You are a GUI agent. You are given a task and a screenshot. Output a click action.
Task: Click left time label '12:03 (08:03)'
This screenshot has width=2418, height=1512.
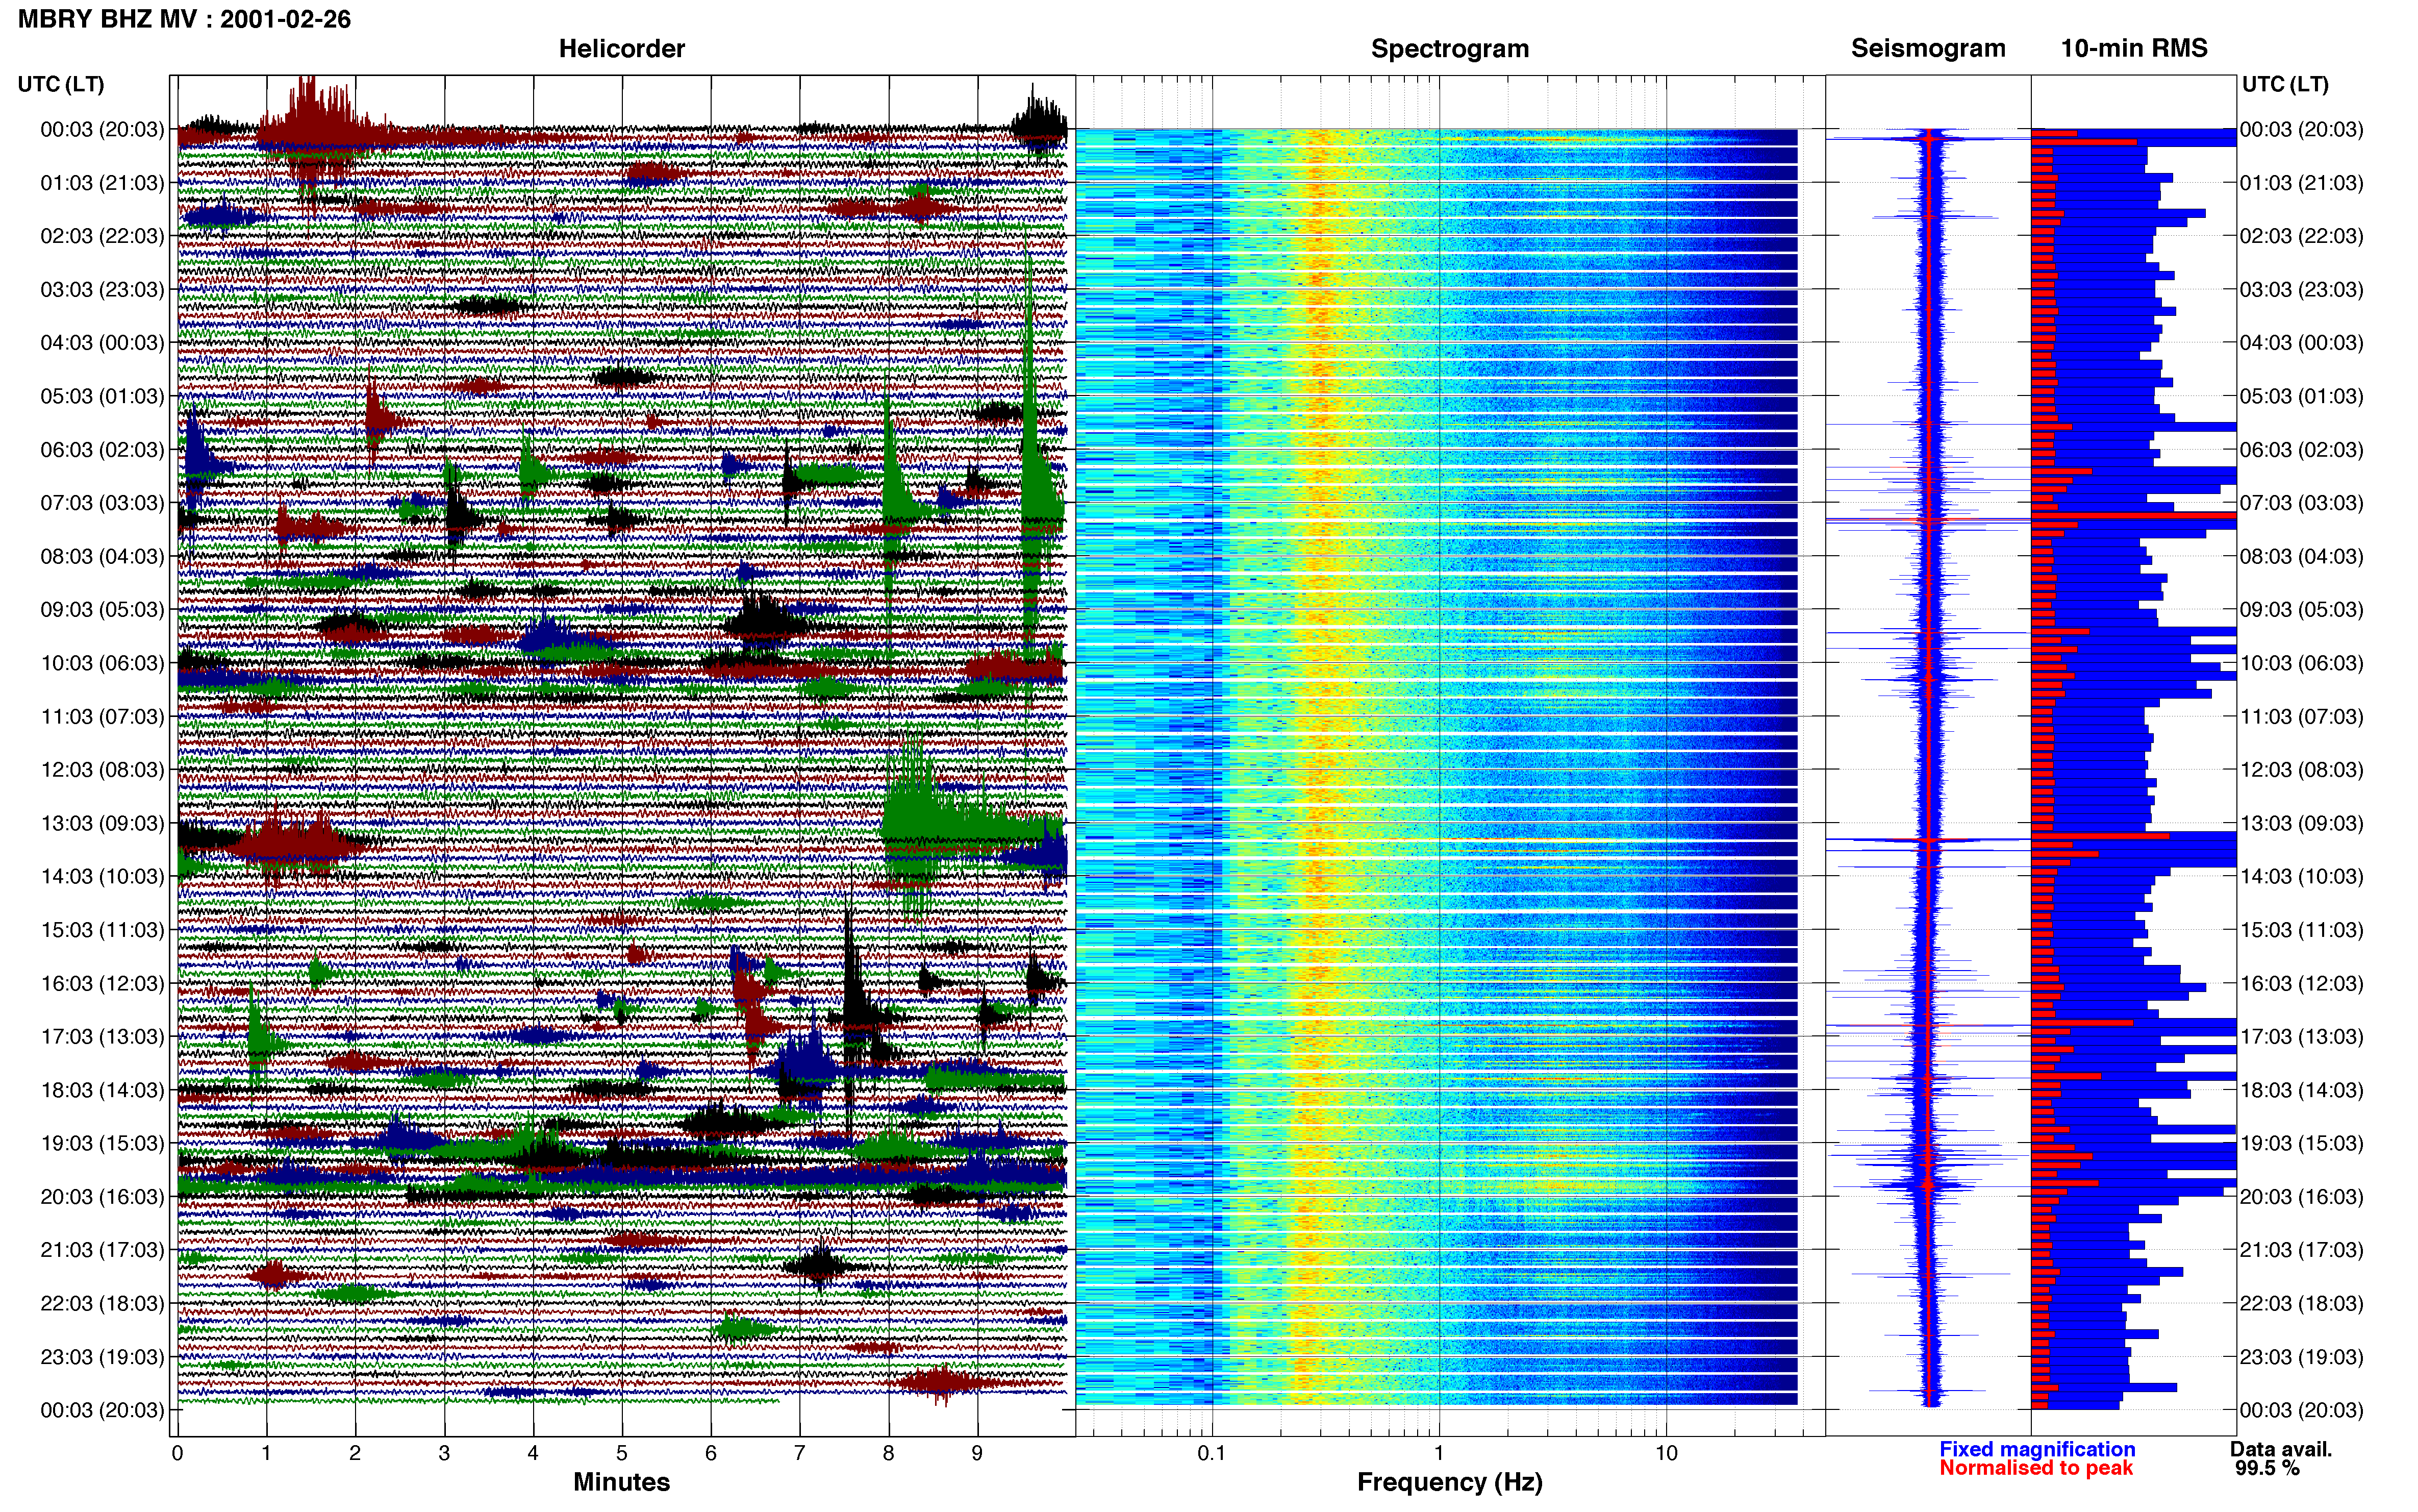(x=102, y=770)
